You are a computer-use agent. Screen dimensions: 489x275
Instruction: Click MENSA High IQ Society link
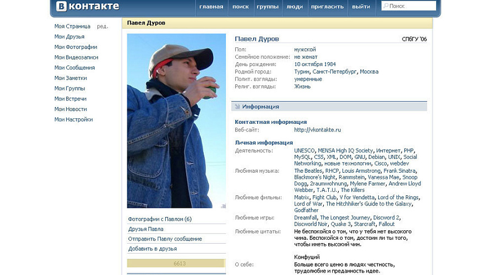coord(345,150)
